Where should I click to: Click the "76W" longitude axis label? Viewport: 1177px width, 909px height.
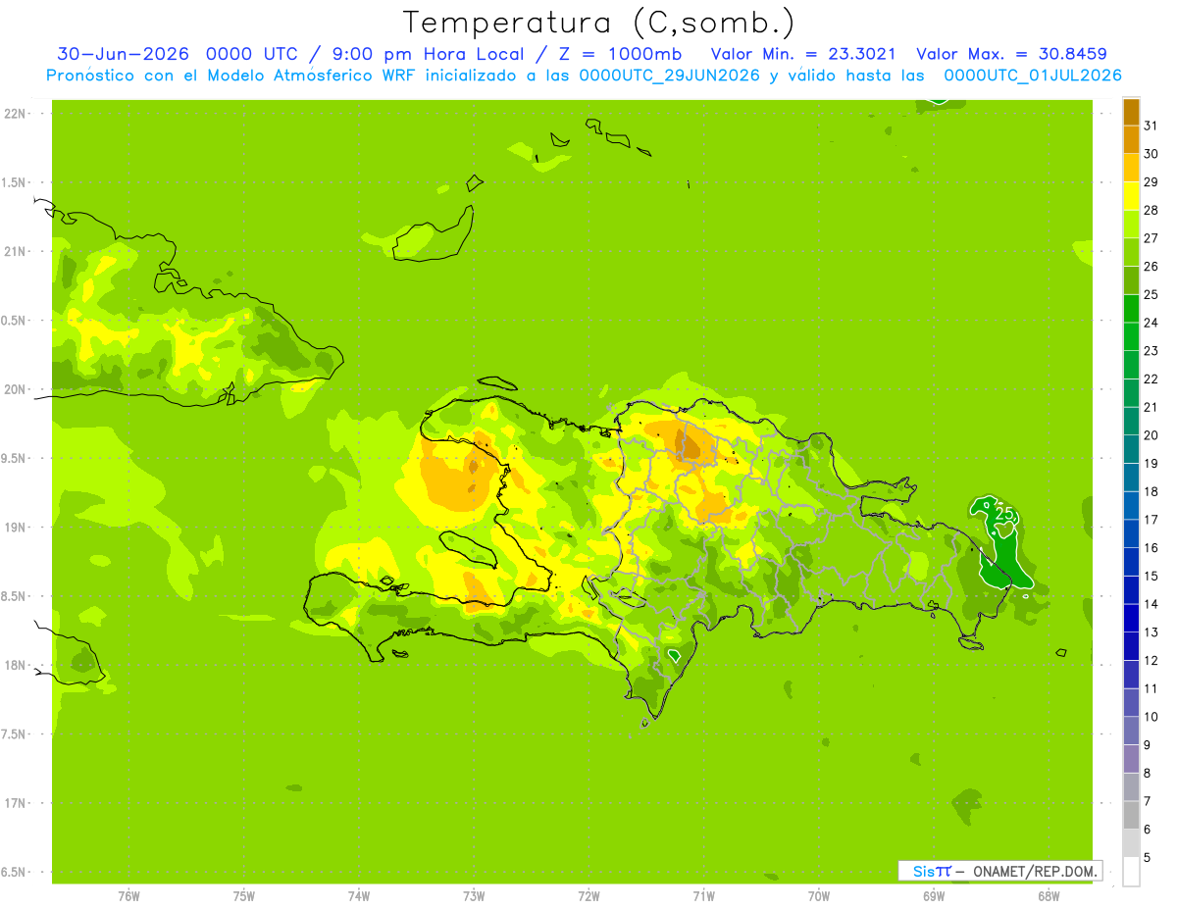[x=128, y=896]
